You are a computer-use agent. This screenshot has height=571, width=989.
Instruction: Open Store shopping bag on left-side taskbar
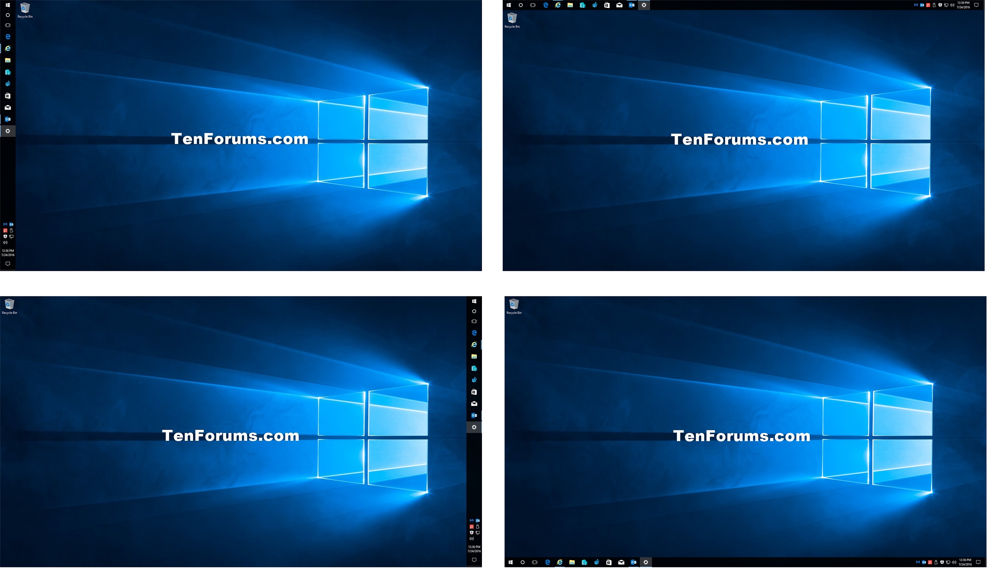(7, 95)
